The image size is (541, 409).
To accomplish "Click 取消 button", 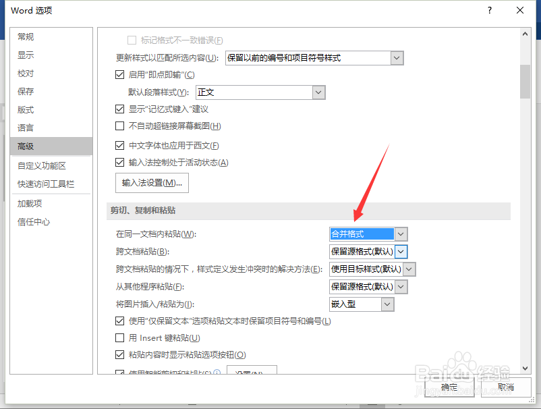I will [x=506, y=387].
